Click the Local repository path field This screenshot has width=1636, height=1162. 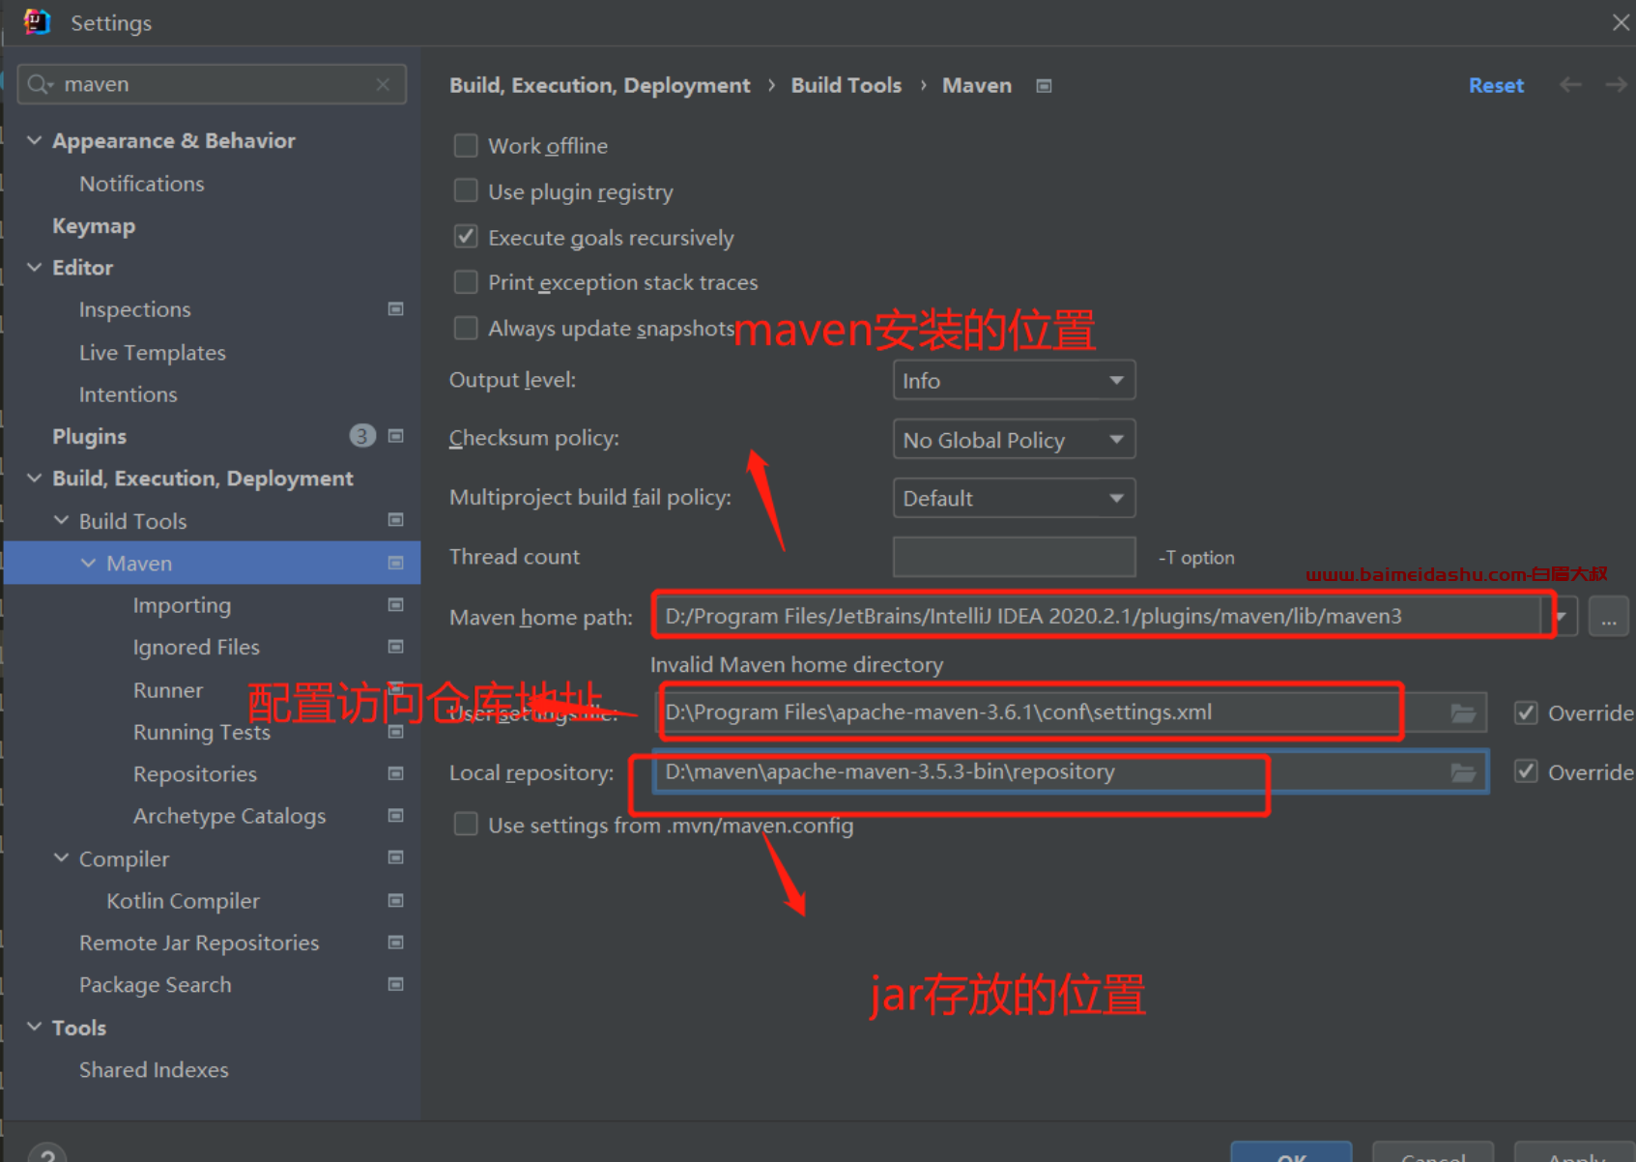(x=1070, y=772)
